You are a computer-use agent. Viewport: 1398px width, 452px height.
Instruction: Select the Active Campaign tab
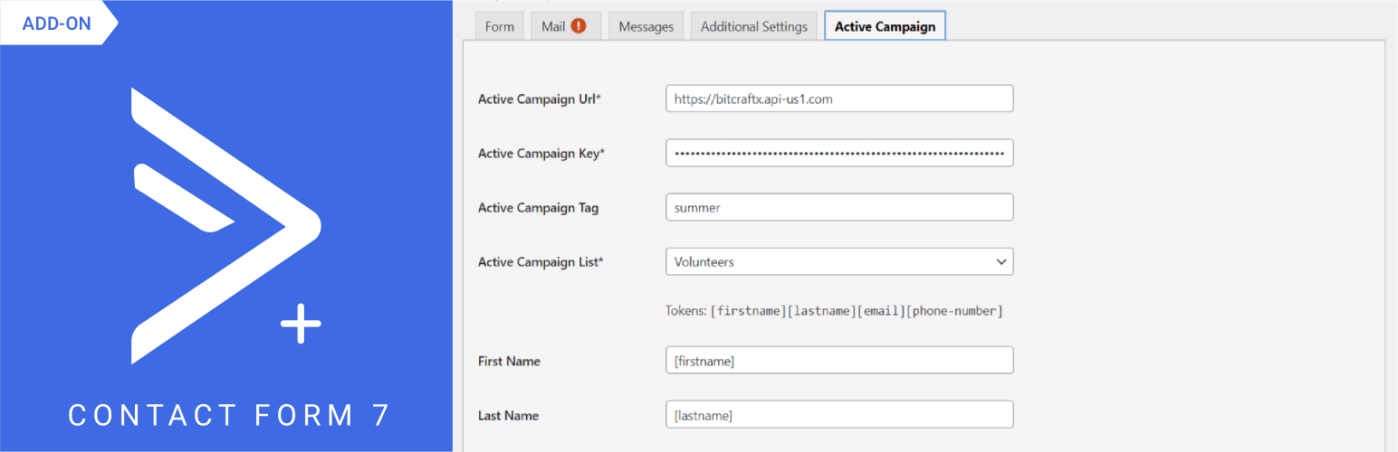click(x=885, y=26)
